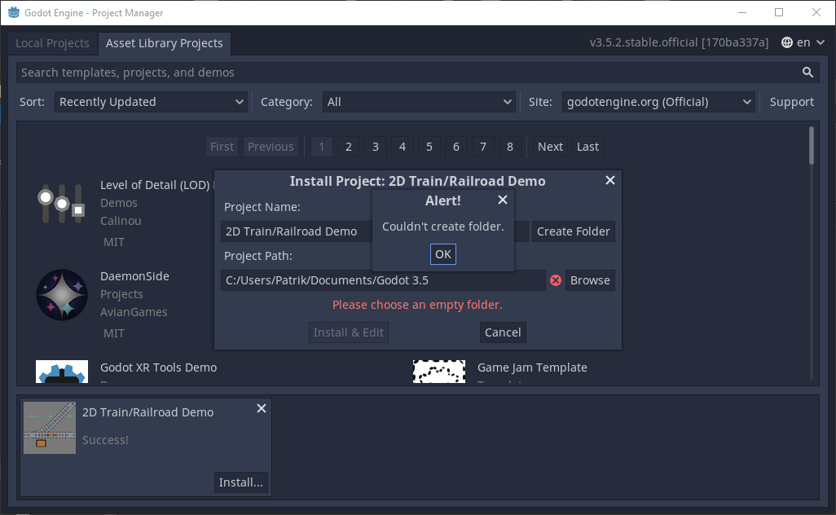836x515 pixels.
Task: Go to results page 8
Action: (x=510, y=147)
